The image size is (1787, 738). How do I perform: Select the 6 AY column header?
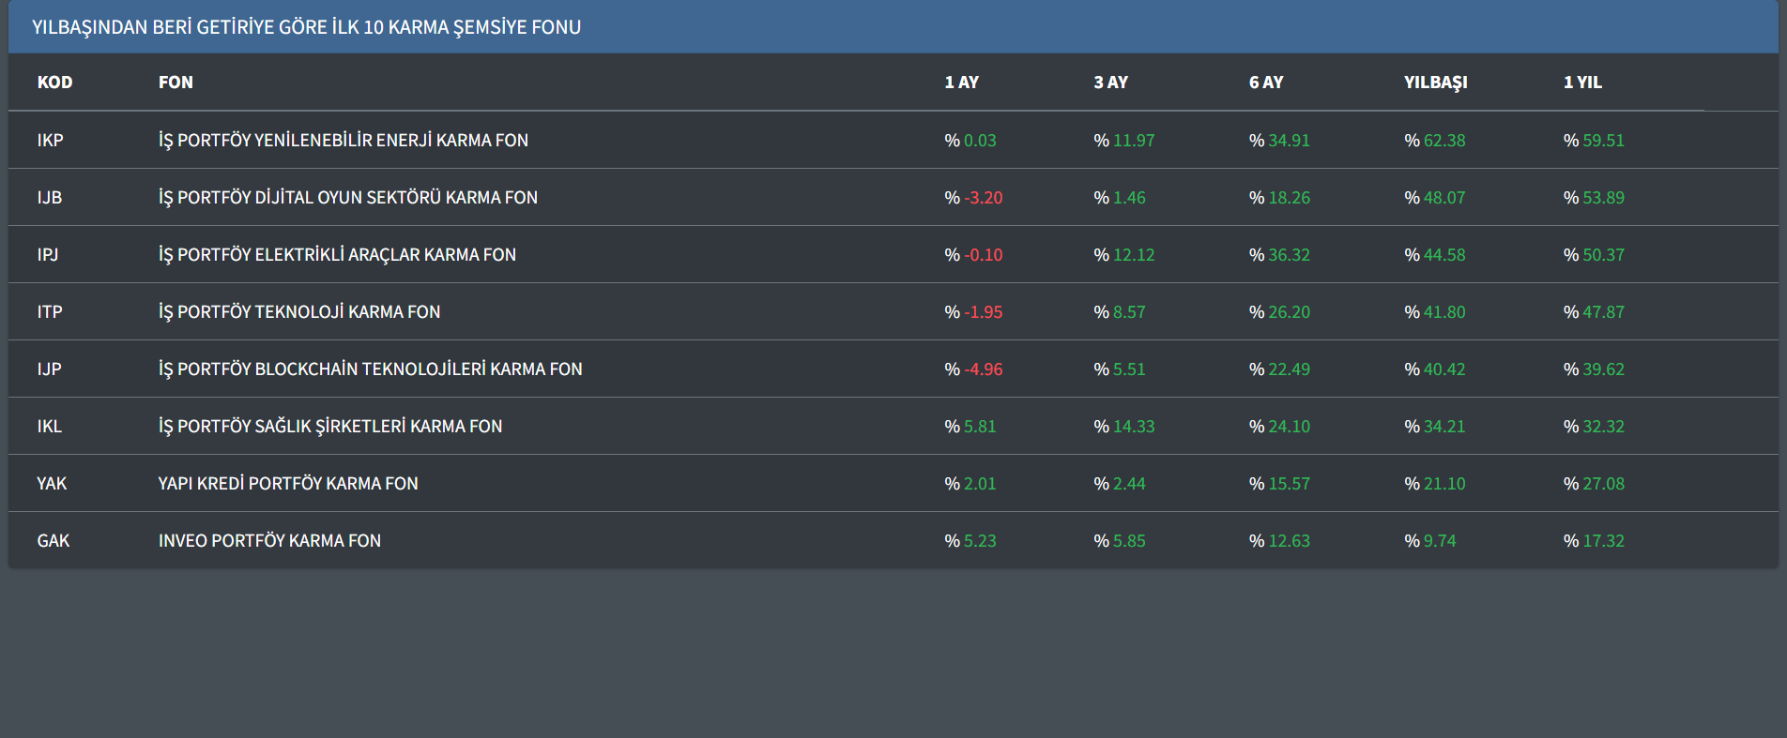(x=1265, y=83)
